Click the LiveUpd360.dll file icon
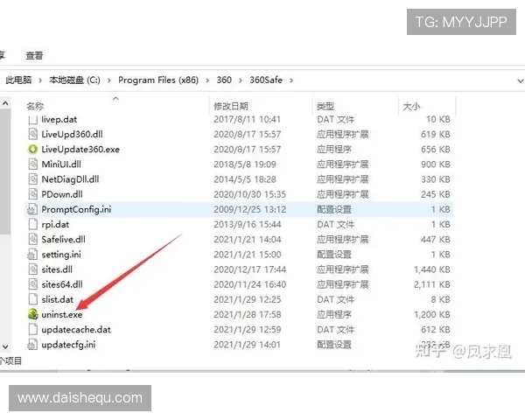This screenshot has height=420, width=525. (x=33, y=134)
